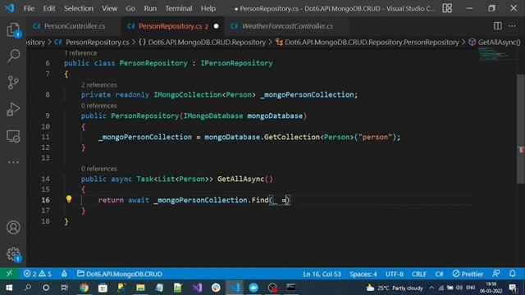Image resolution: width=525 pixels, height=295 pixels.
Task: Click the editor vertical scrollbar
Action: tap(521, 129)
